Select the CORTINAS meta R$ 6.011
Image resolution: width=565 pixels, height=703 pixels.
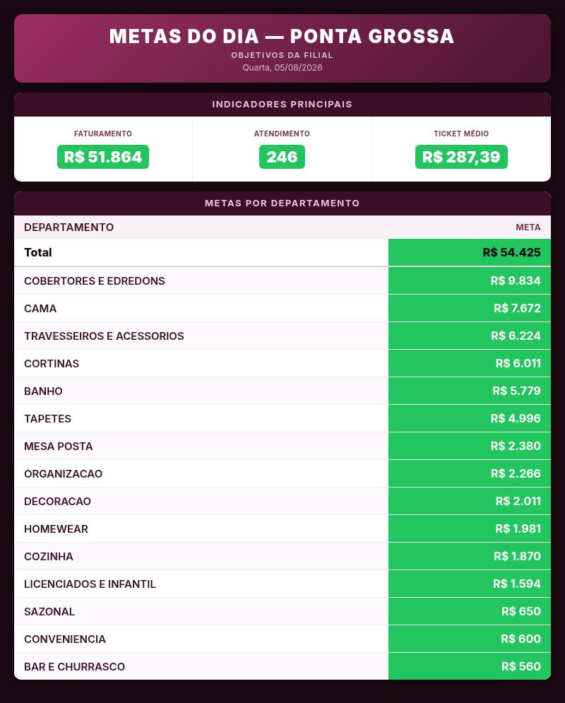tap(518, 363)
